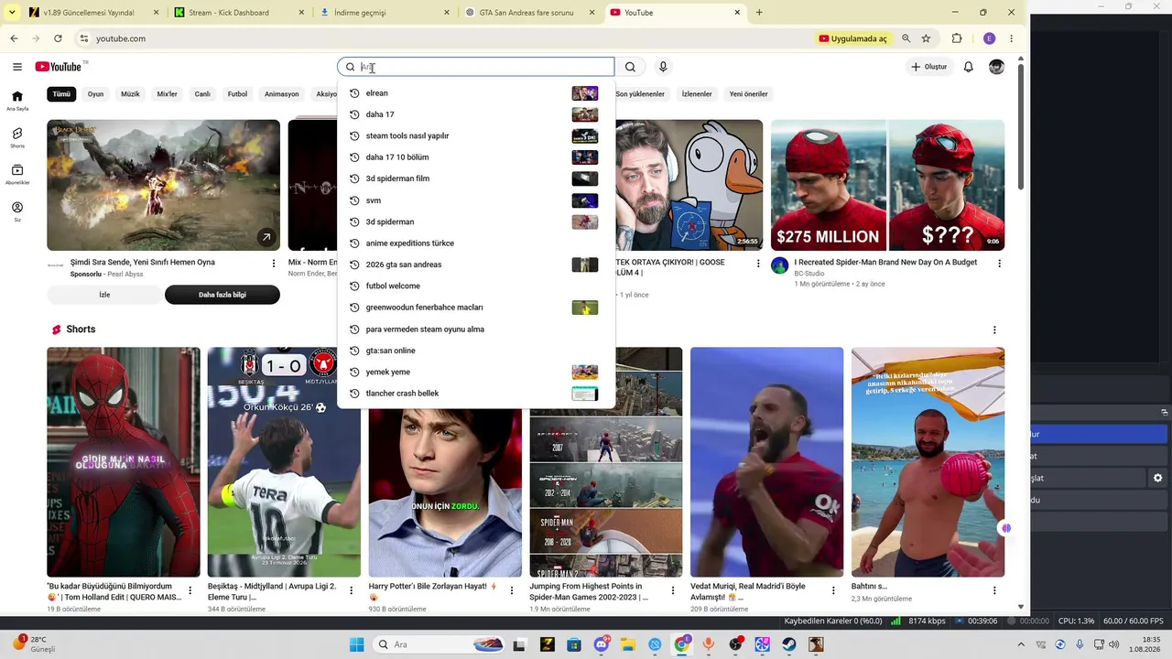1172x659 pixels.
Task: Open Steam from the taskbar
Action: pyautogui.click(x=789, y=644)
